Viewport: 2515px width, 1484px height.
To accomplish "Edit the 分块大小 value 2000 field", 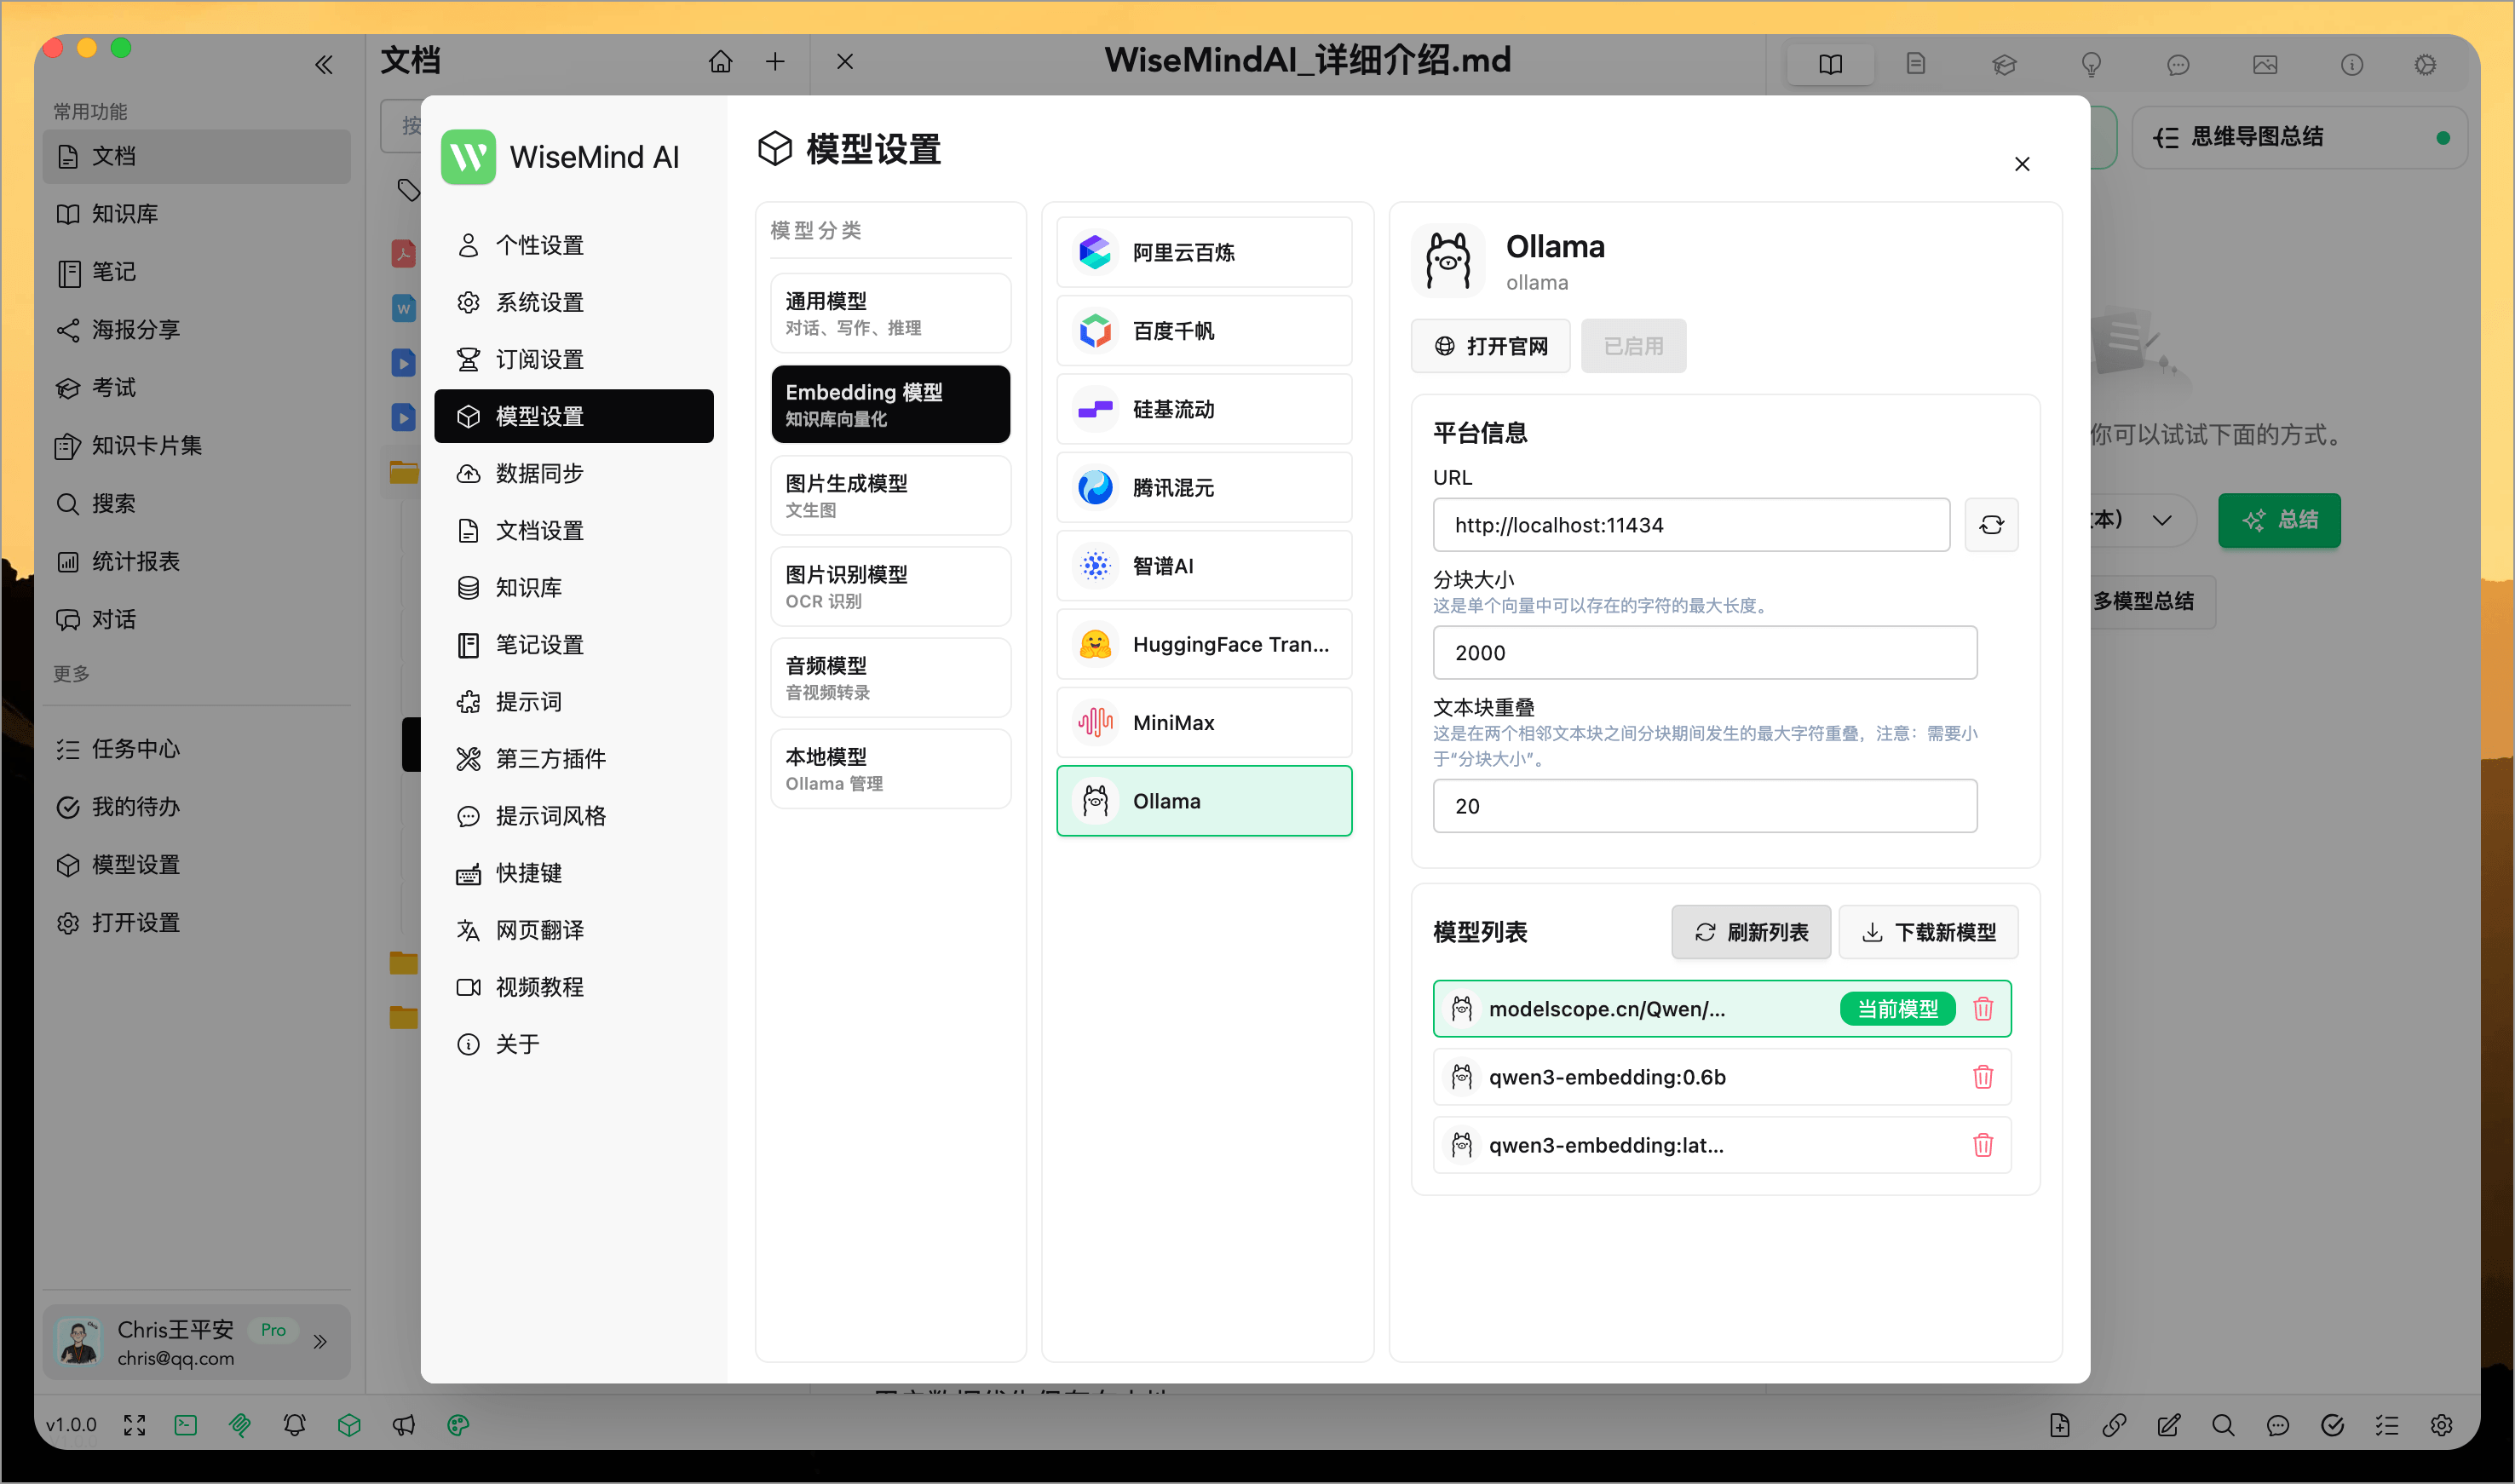I will 1703,652.
